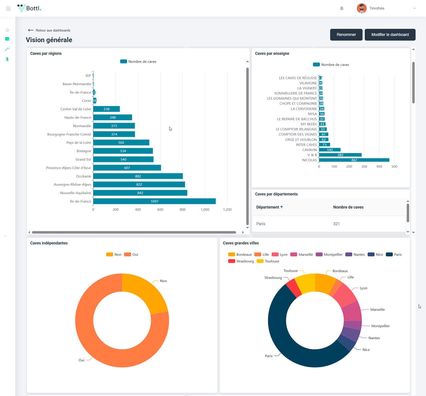Click 'Nombre de caves' swatch in régions chart

coord(123,62)
